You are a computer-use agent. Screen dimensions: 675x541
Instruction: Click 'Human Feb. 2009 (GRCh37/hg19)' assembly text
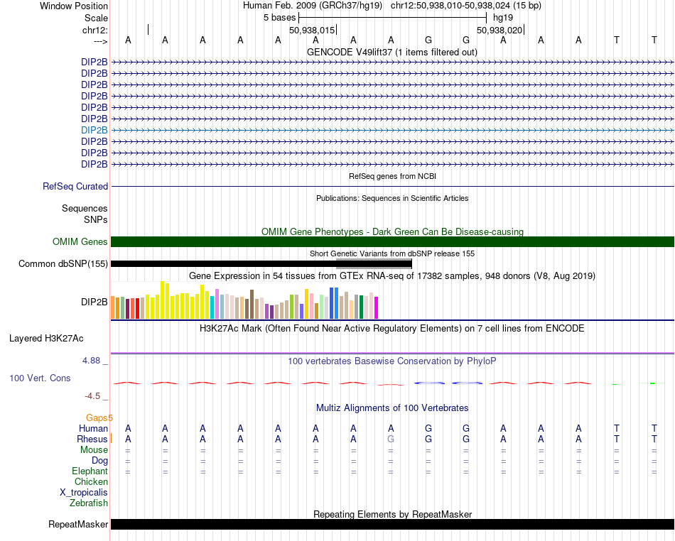(313, 6)
